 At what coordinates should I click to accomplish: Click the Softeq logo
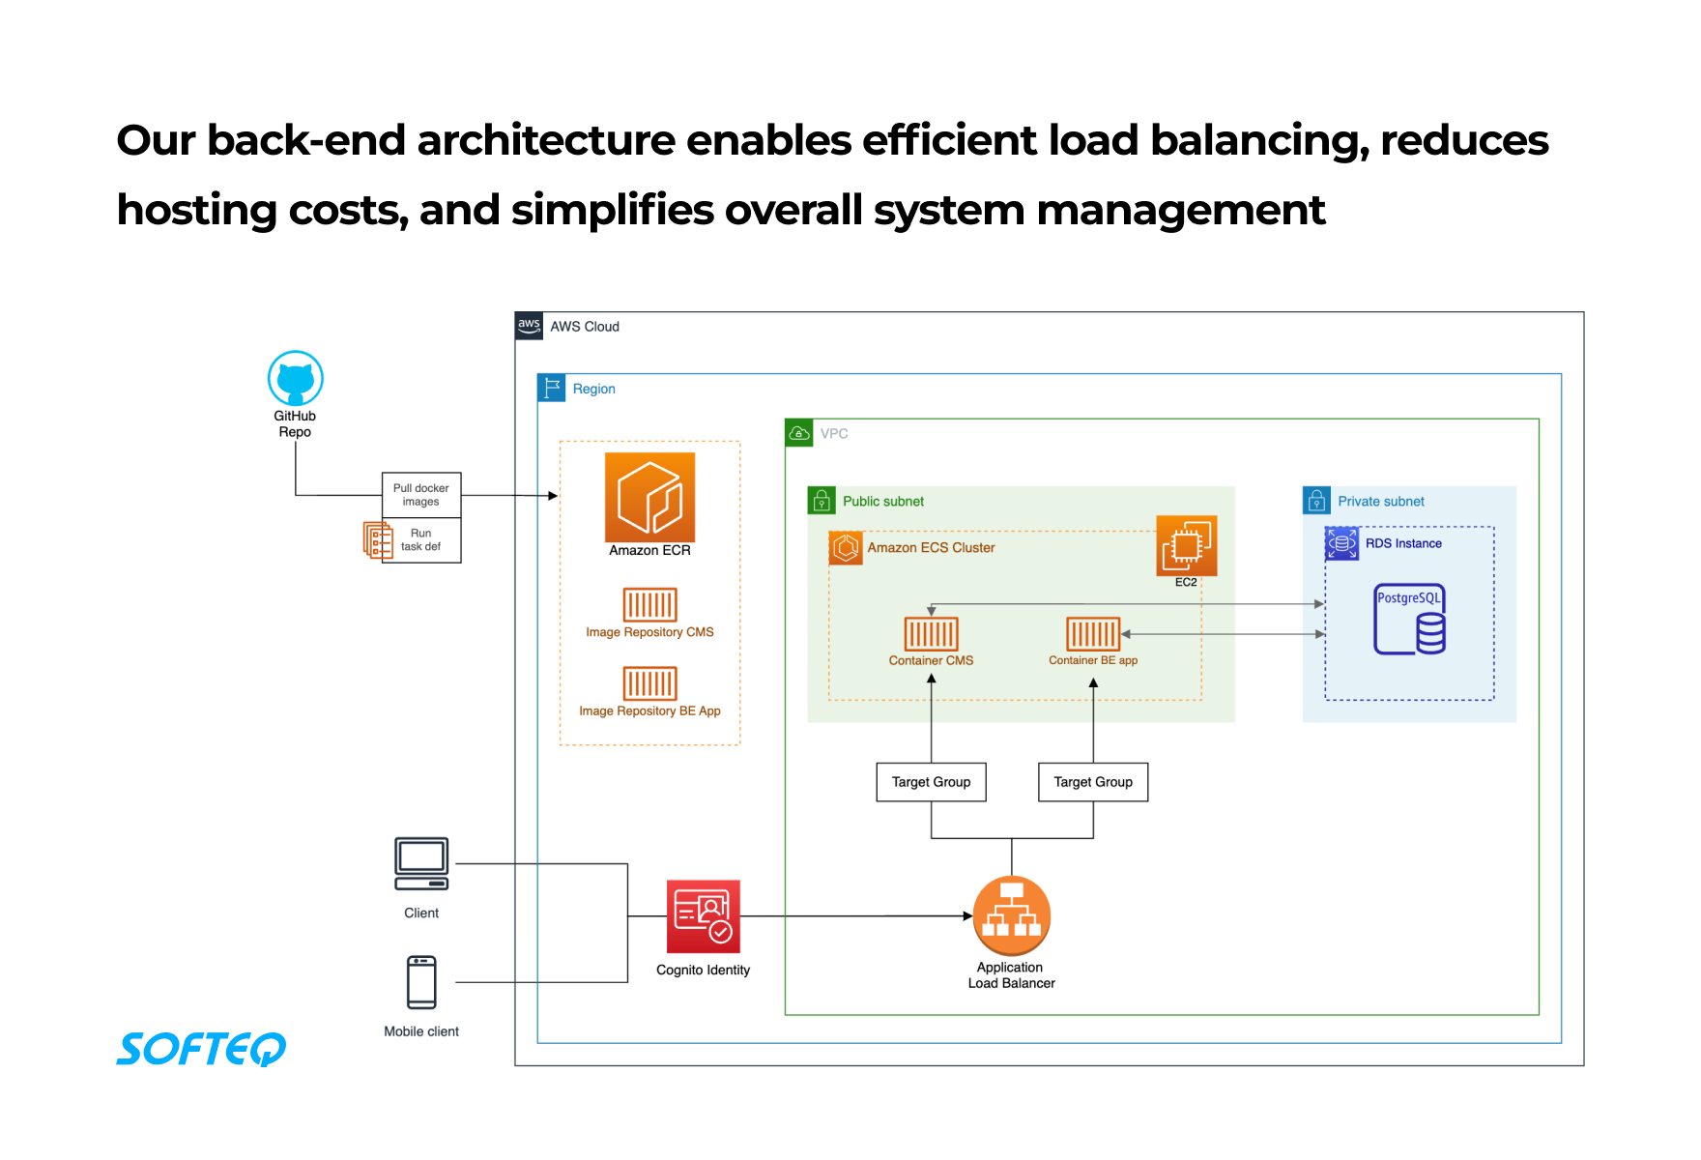point(201,1049)
